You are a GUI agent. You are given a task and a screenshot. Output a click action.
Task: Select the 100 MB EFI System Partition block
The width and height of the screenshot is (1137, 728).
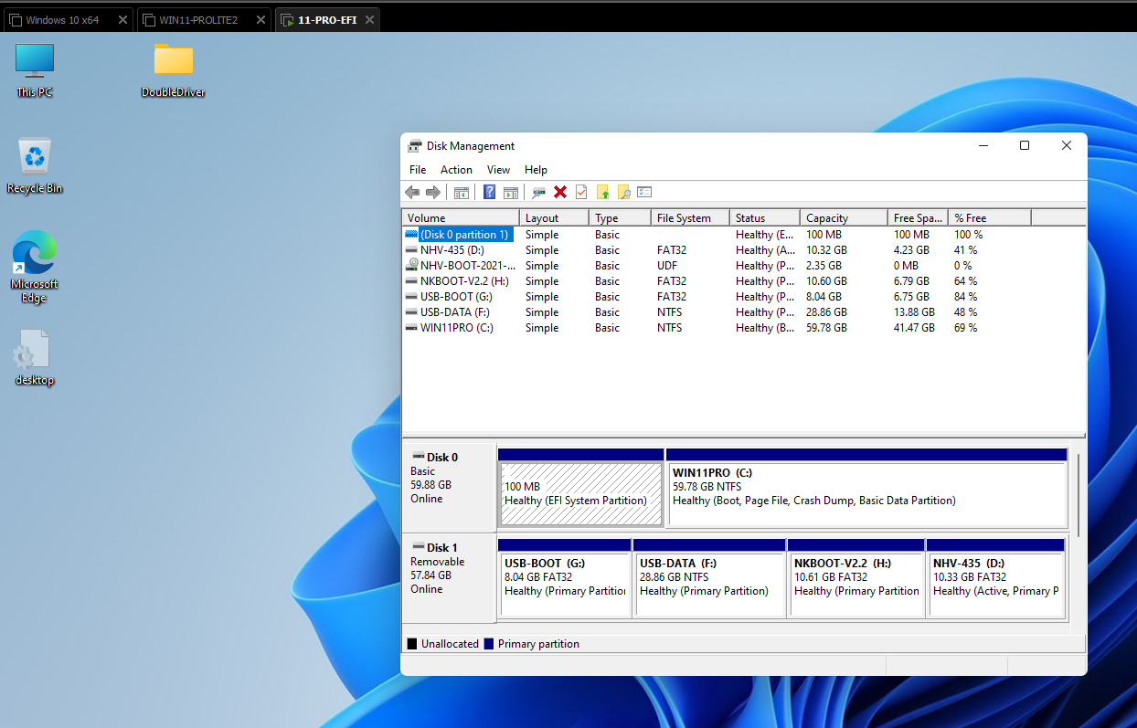point(580,494)
